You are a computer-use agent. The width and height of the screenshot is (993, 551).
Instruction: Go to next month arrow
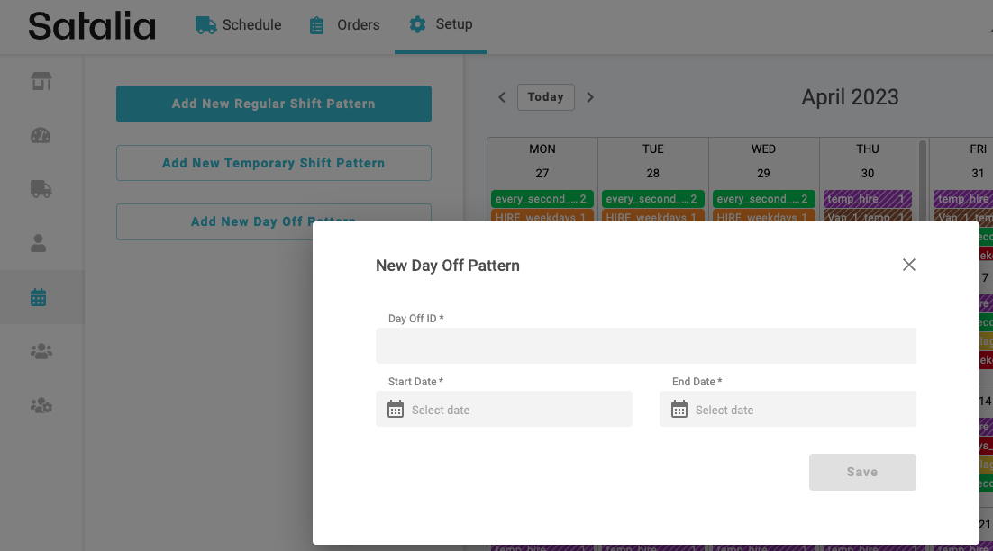[590, 97]
